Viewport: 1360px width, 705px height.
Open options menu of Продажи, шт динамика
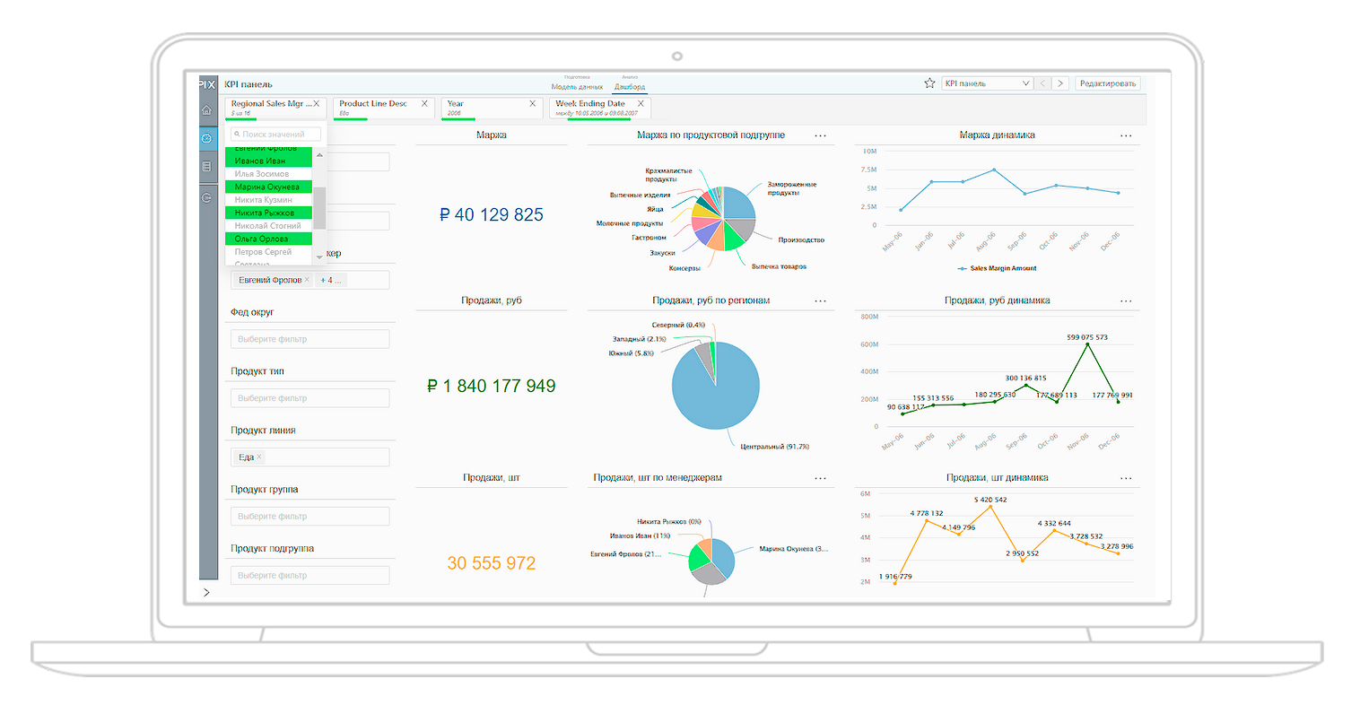click(1126, 478)
